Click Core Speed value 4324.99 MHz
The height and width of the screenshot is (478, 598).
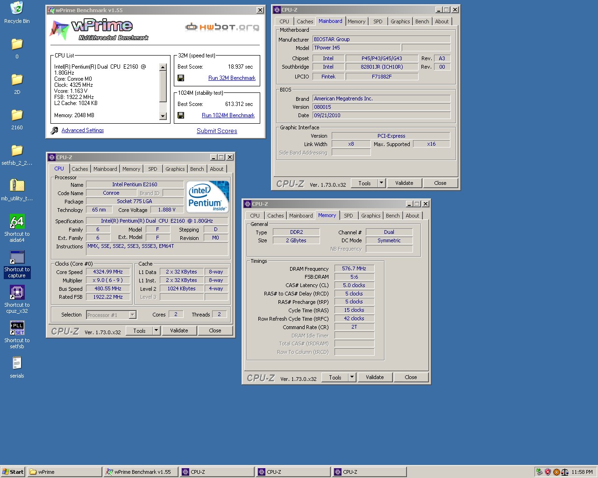(108, 272)
